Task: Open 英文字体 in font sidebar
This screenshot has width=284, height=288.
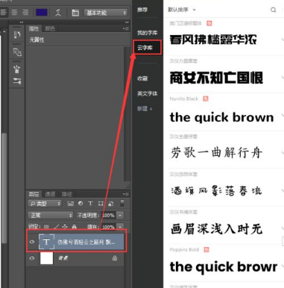Action: click(148, 93)
